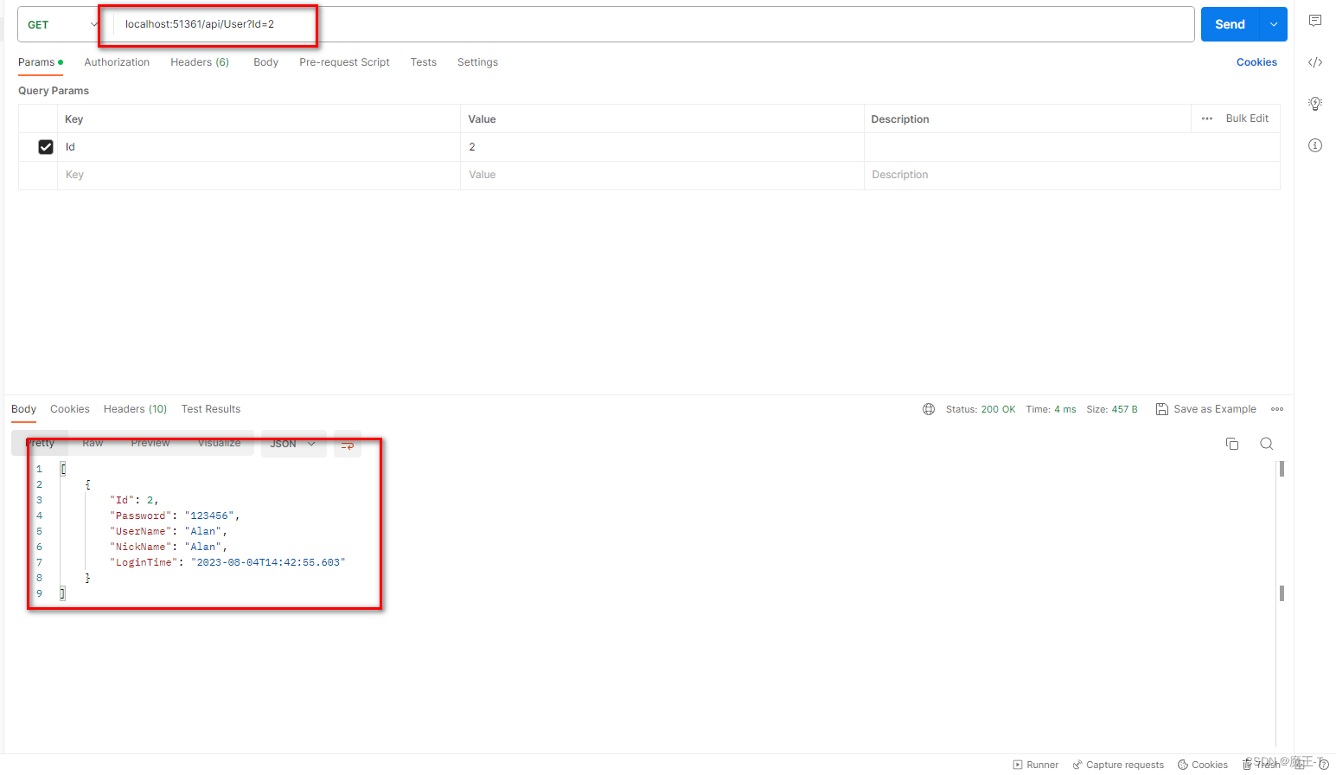This screenshot has height=775, width=1336.
Task: Toggle line wrap icon in response toolbar
Action: point(348,444)
